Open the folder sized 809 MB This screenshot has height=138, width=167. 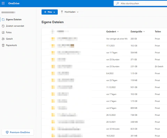(62, 108)
